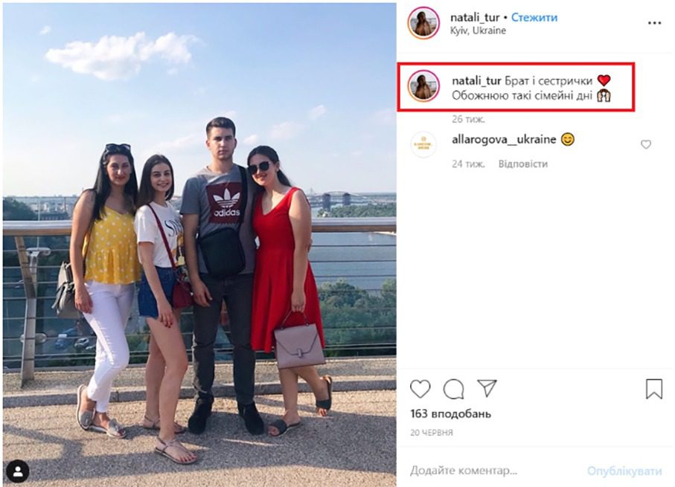Reply to comment via Відповісти

coord(522,164)
